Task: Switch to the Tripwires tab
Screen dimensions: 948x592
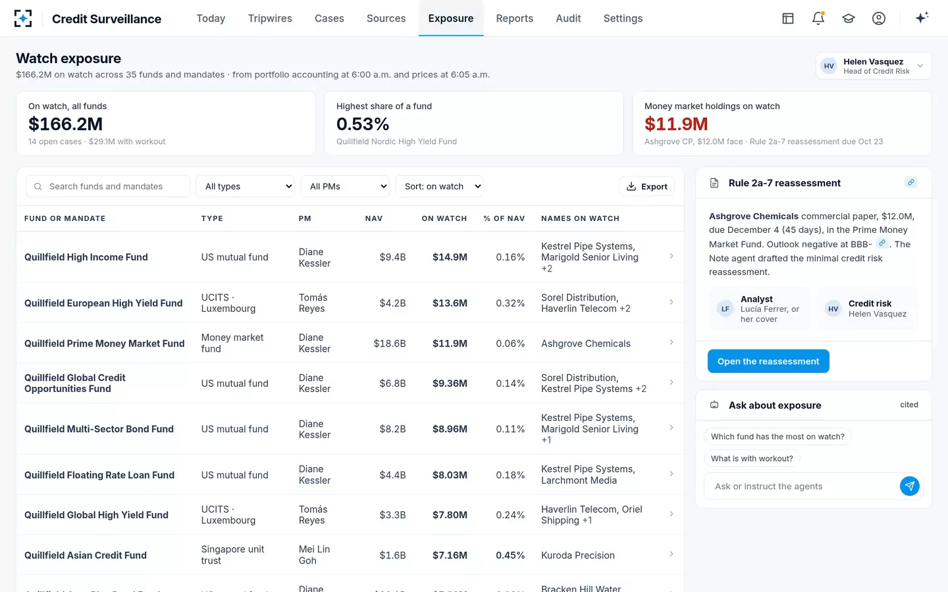Action: click(x=270, y=18)
